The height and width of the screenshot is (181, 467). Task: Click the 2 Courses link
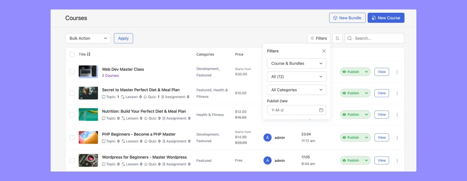(110, 75)
